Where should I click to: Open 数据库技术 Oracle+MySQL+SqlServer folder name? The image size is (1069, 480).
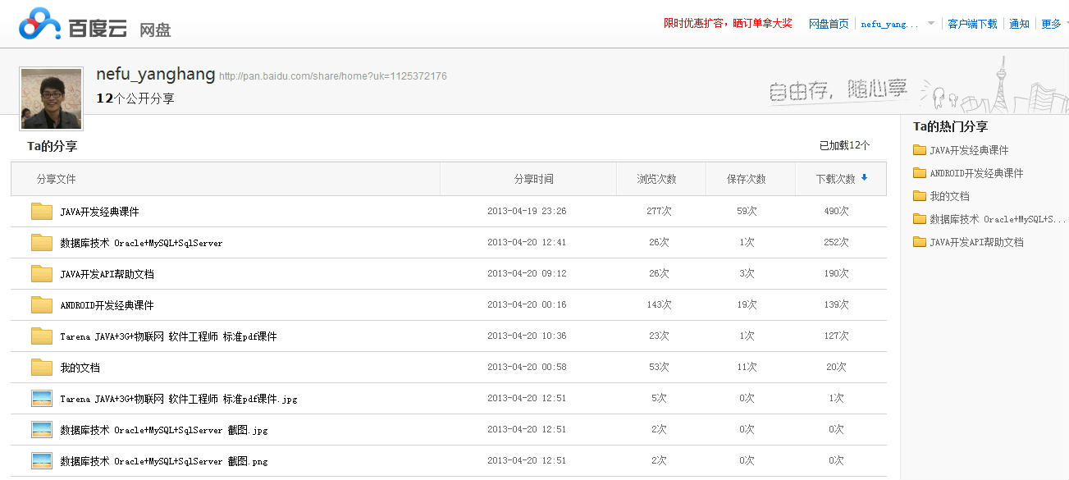coord(141,243)
